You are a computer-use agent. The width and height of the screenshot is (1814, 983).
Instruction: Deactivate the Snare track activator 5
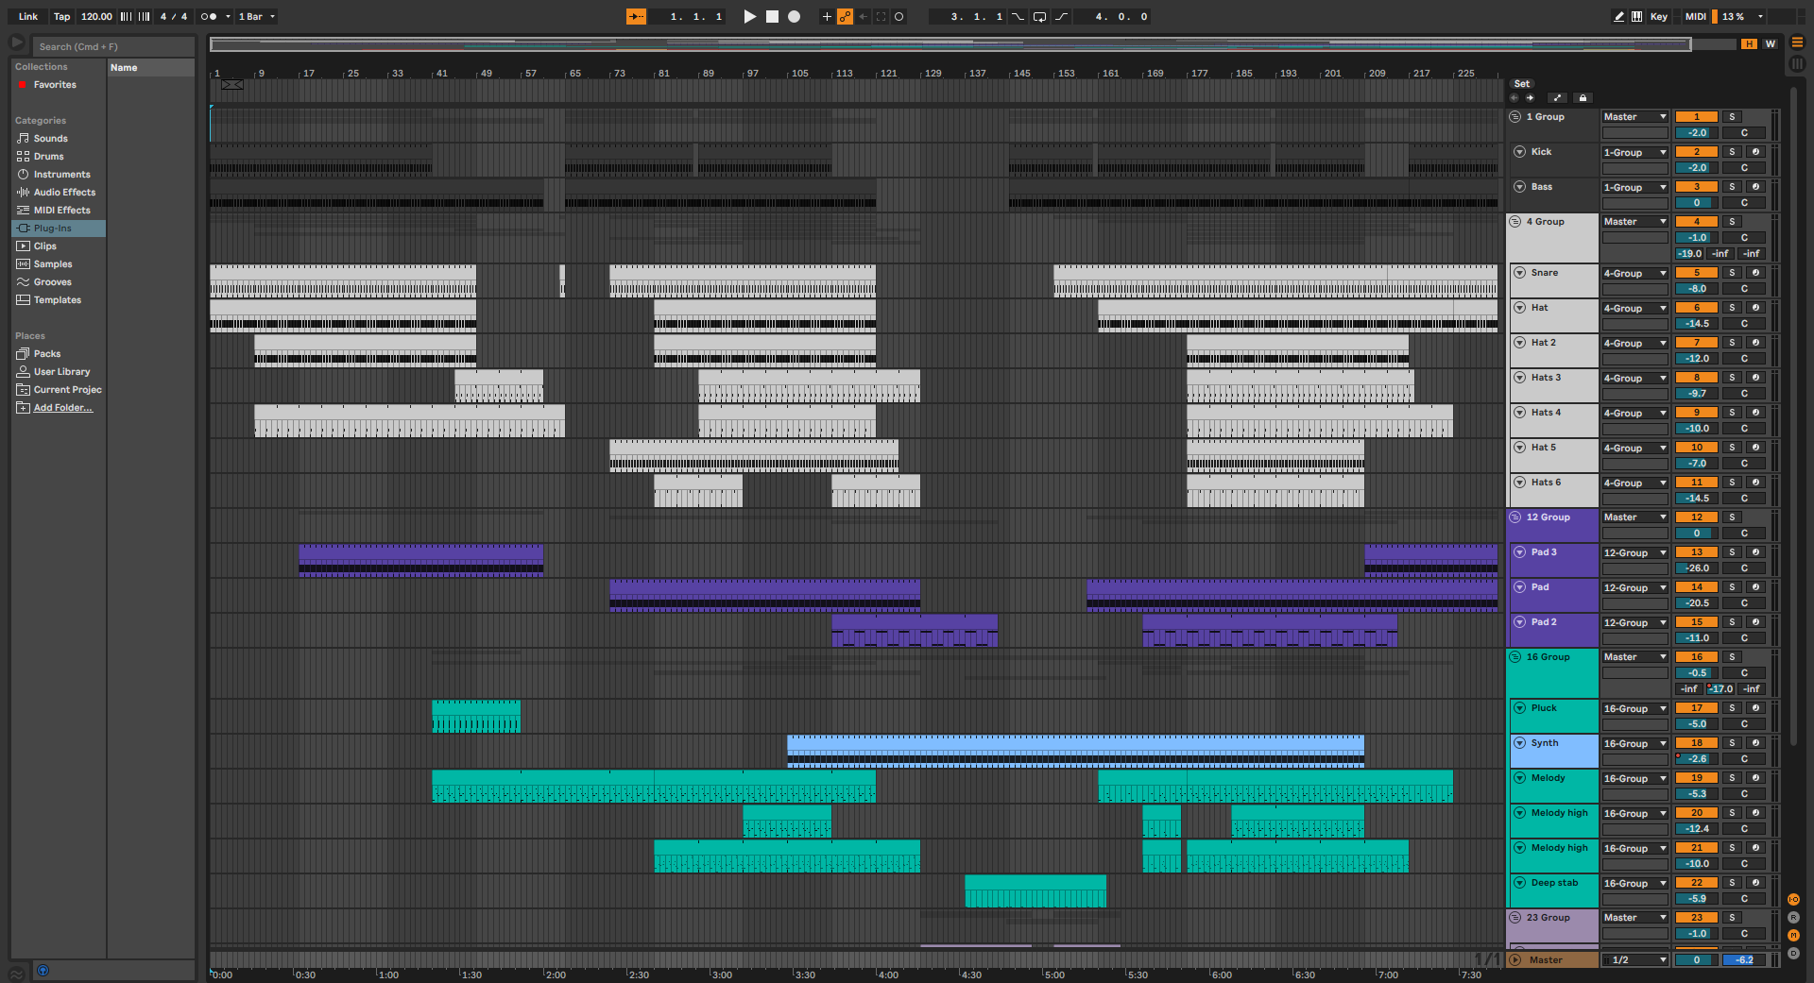tap(1696, 273)
